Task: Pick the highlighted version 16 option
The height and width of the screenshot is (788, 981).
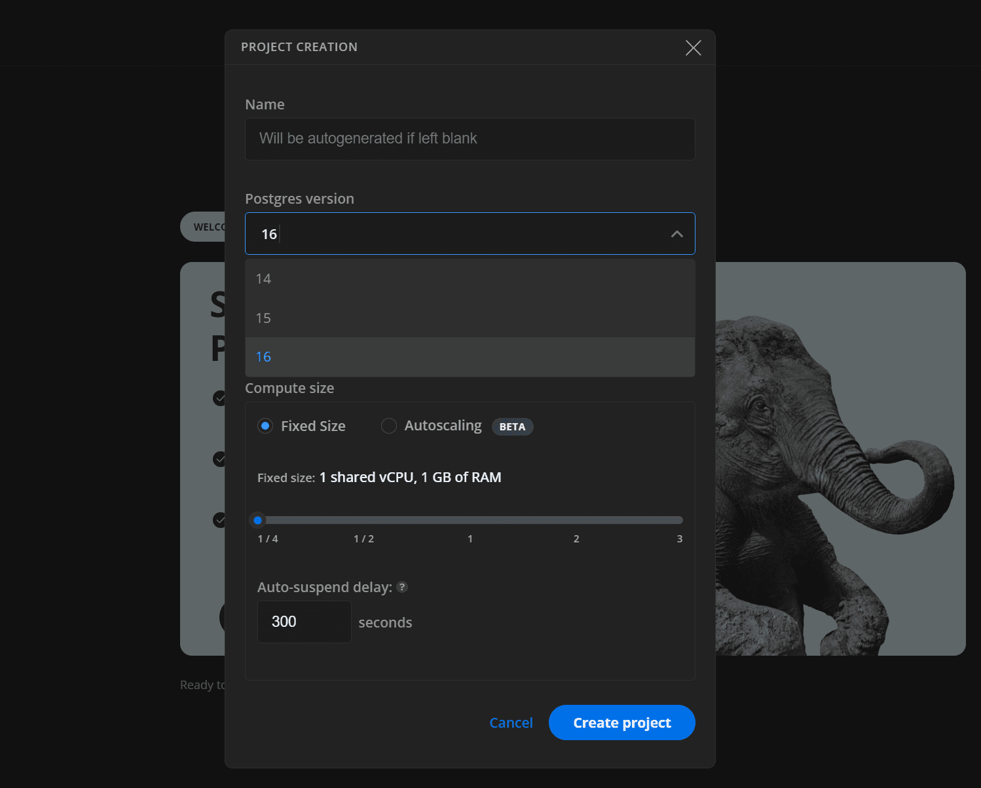Action: point(263,356)
